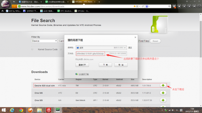Screen dimensions: 202x113
Task: Click the page reload icon
Action: tap(143, 6)
